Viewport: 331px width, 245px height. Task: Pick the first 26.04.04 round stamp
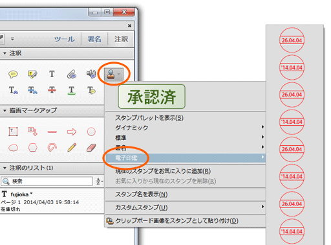(292, 40)
